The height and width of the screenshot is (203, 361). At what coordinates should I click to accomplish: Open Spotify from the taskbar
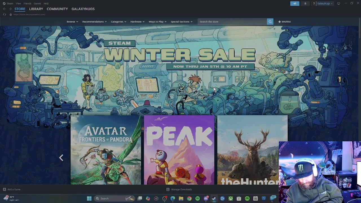[x=197, y=198]
